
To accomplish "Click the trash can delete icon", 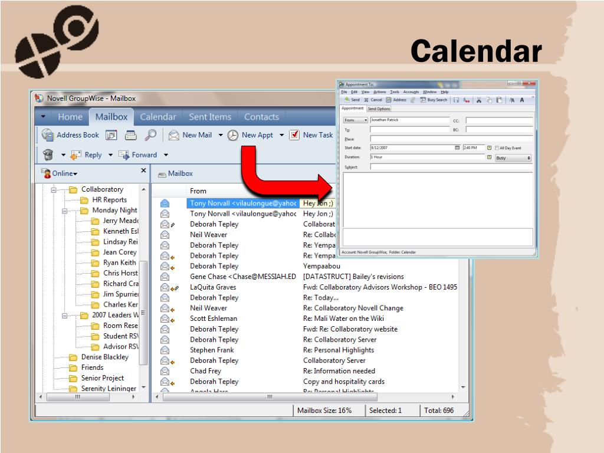I will click(x=48, y=155).
